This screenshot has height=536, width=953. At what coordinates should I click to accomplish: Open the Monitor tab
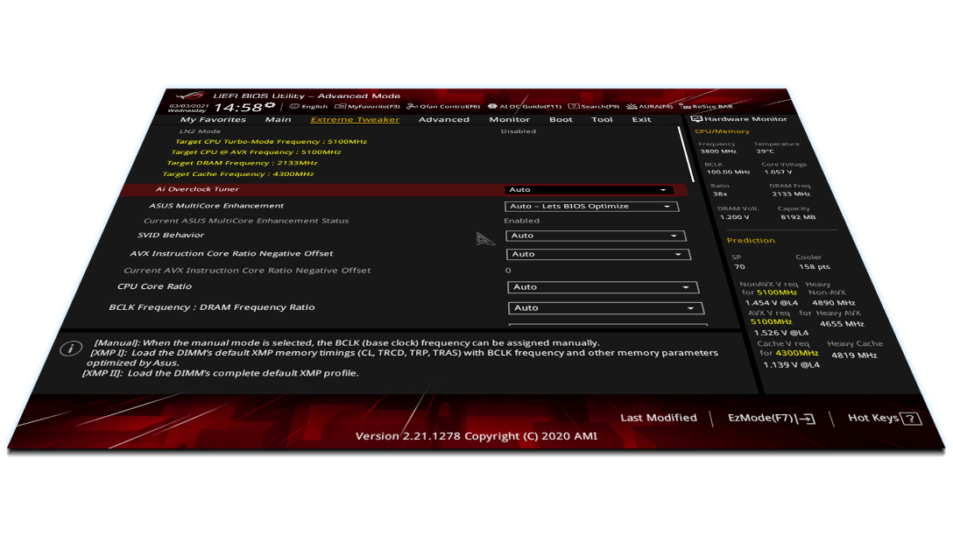(x=509, y=120)
